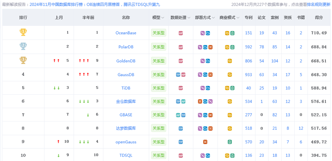Click the 排名规则更新 link
This screenshot has height=161, width=332.
click(319, 5)
